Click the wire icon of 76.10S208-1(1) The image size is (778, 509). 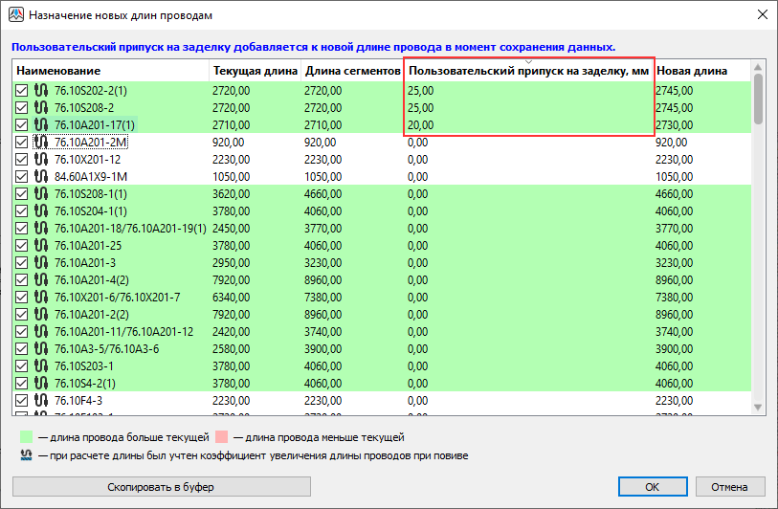[x=41, y=193]
